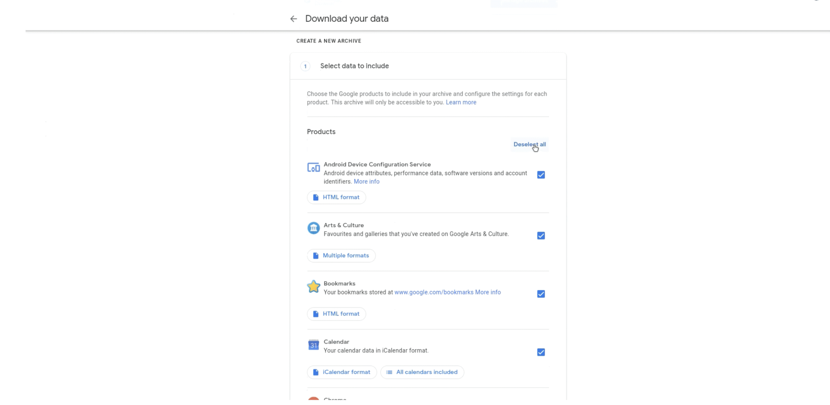The height and width of the screenshot is (405, 830).
Task: Click file icon in Multiple formats chip
Action: 315,256
